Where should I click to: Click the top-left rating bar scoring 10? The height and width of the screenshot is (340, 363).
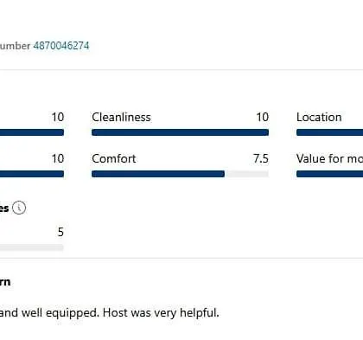tap(32, 132)
